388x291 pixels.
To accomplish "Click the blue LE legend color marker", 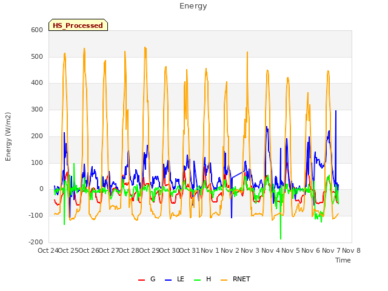I will pos(168,280).
